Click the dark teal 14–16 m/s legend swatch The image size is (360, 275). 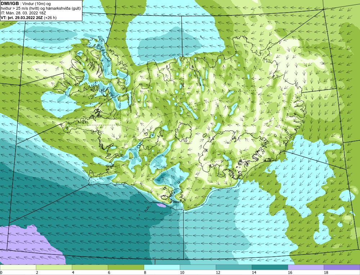tap(270, 267)
